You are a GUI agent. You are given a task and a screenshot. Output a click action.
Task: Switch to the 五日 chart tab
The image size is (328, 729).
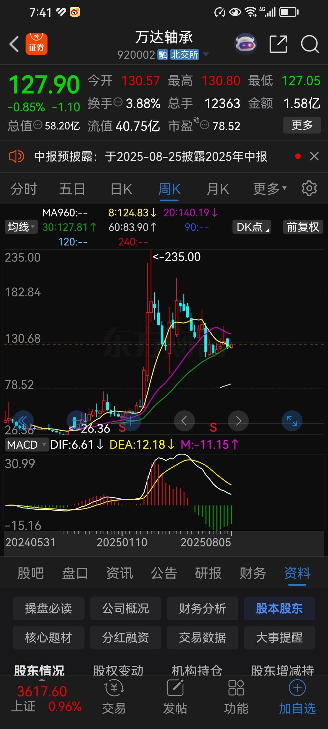pyautogui.click(x=72, y=189)
